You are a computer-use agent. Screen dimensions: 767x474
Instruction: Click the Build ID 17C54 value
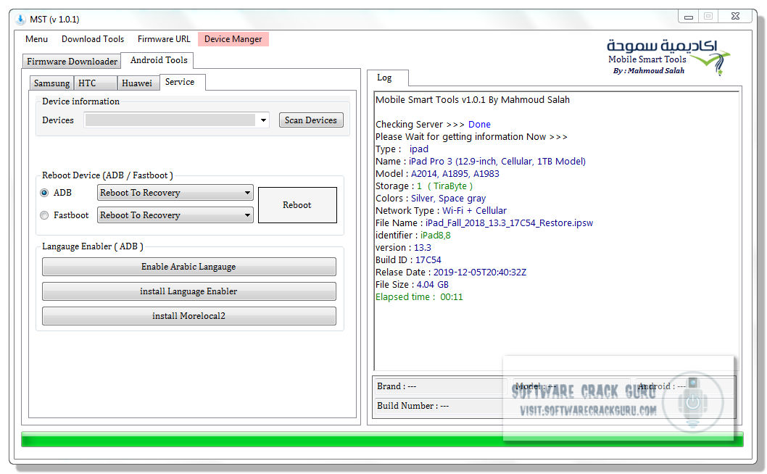428,259
